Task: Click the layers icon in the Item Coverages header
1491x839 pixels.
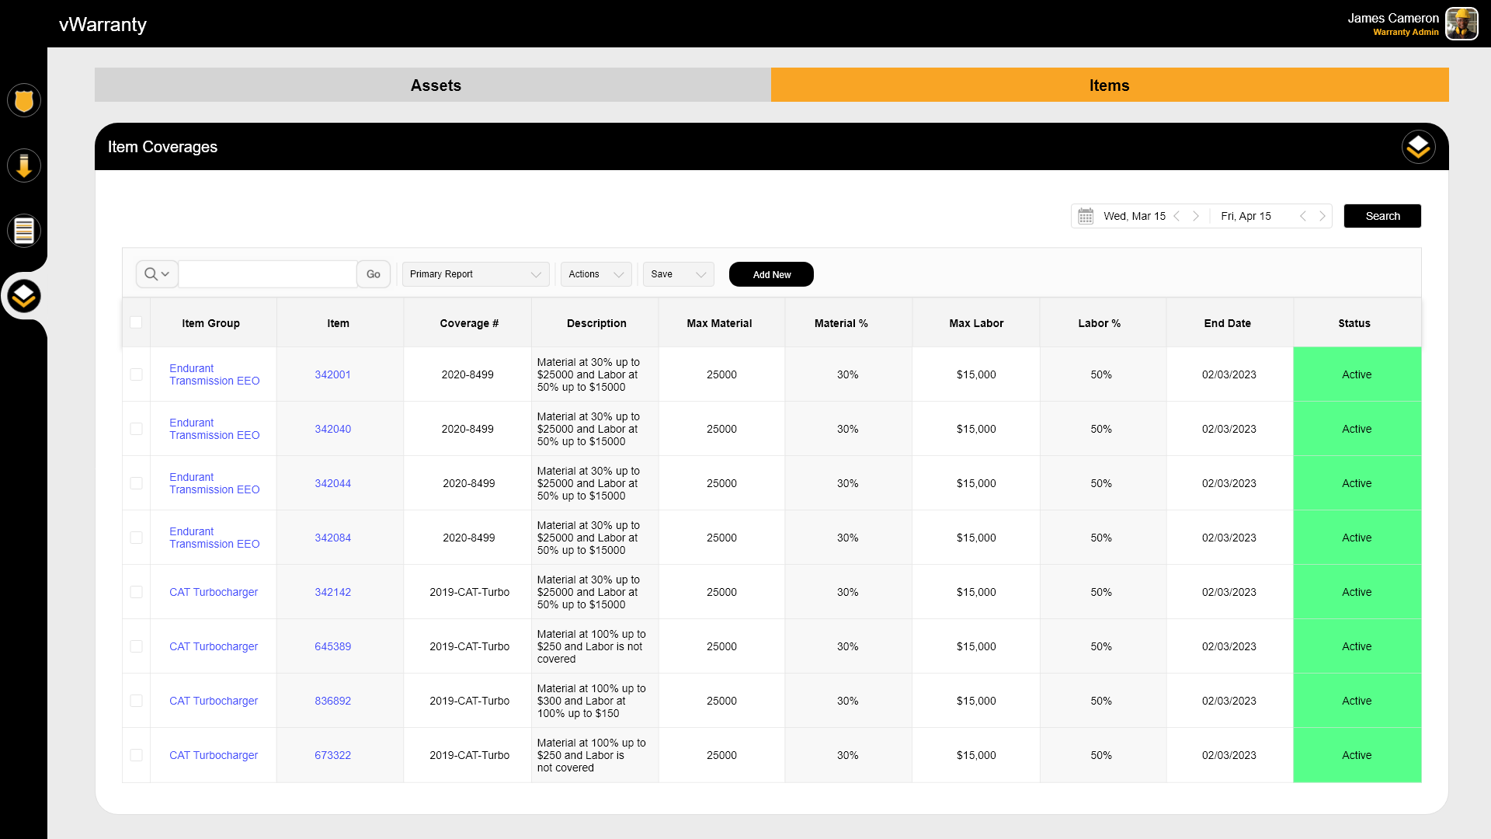Action: pyautogui.click(x=1418, y=147)
